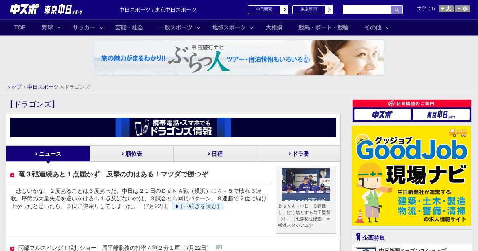The width and height of the screenshot is (478, 251).
Task: Expand the 地域スポーツ dropdown chevron
Action: (x=252, y=27)
